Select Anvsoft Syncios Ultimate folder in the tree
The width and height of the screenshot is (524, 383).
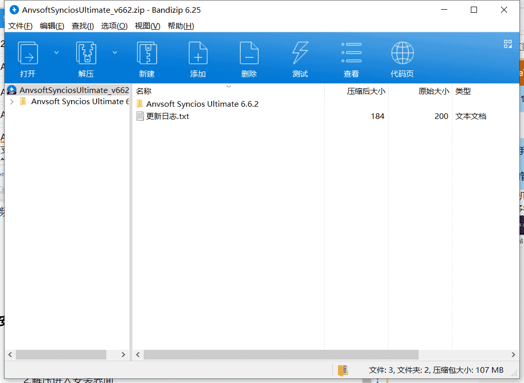tap(80, 102)
